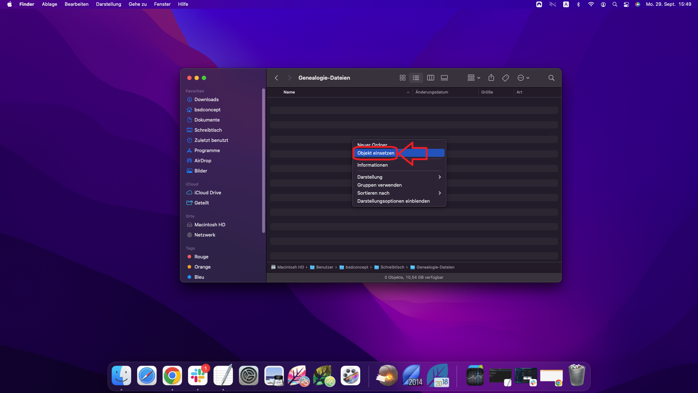Screen dimensions: 698x393
Task: Toggle list view mode on
Action: (x=416, y=78)
